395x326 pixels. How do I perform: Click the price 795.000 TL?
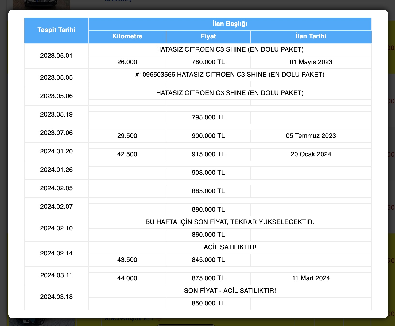(x=208, y=117)
